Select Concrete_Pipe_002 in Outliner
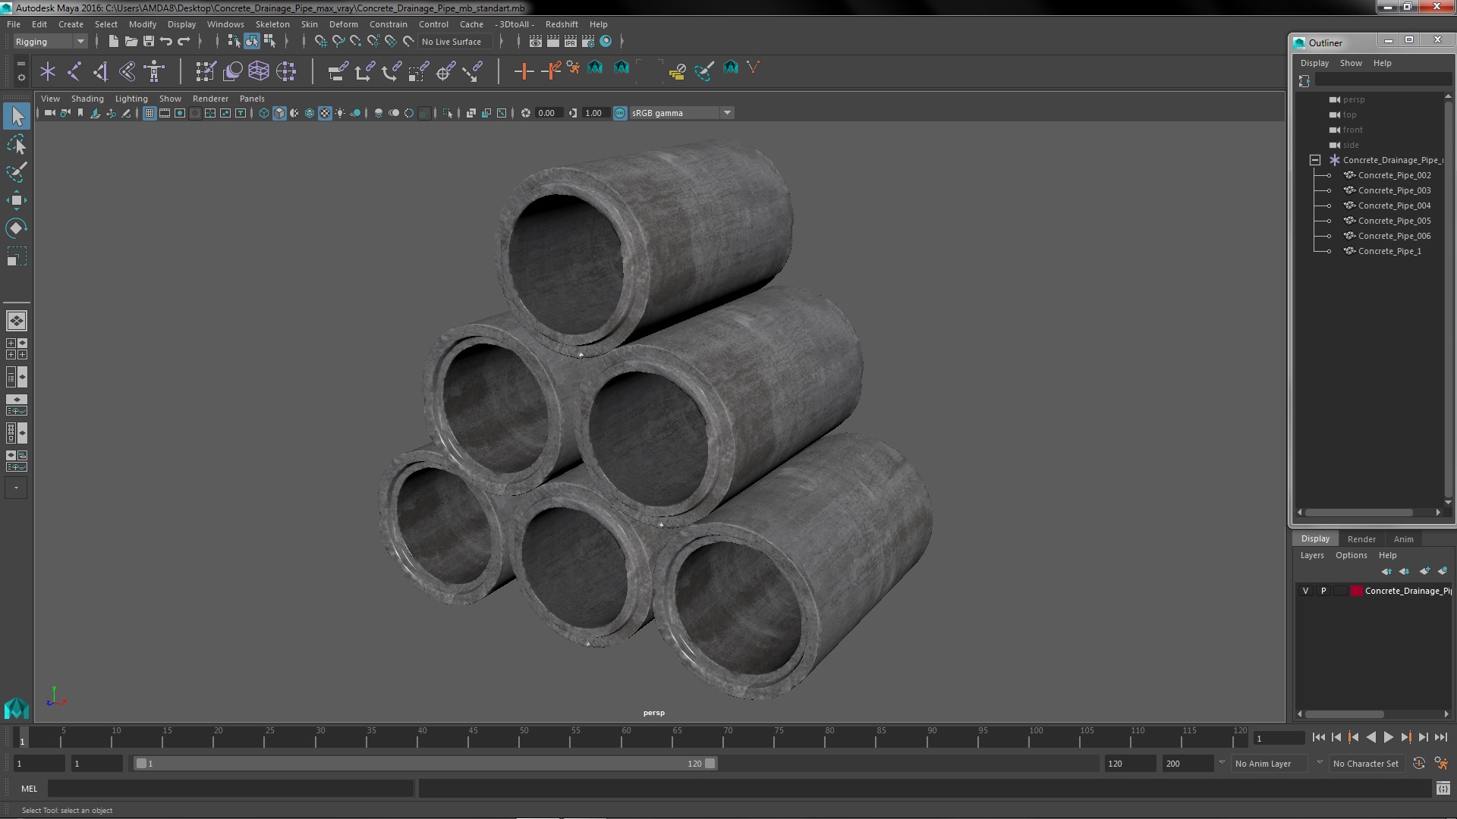This screenshot has height=819, width=1457. [1394, 175]
